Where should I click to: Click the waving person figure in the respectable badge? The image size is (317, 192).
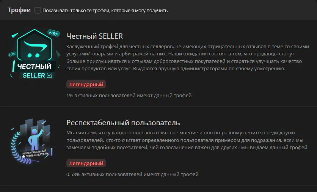pyautogui.click(x=35, y=140)
